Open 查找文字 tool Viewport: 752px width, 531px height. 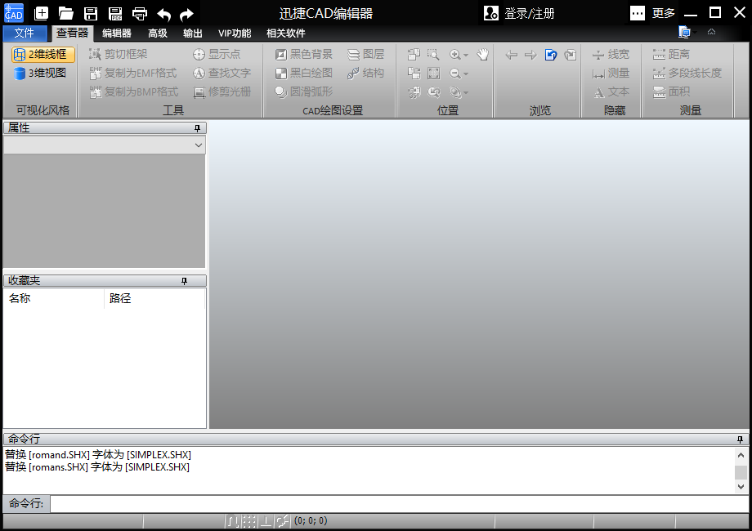[x=222, y=73]
